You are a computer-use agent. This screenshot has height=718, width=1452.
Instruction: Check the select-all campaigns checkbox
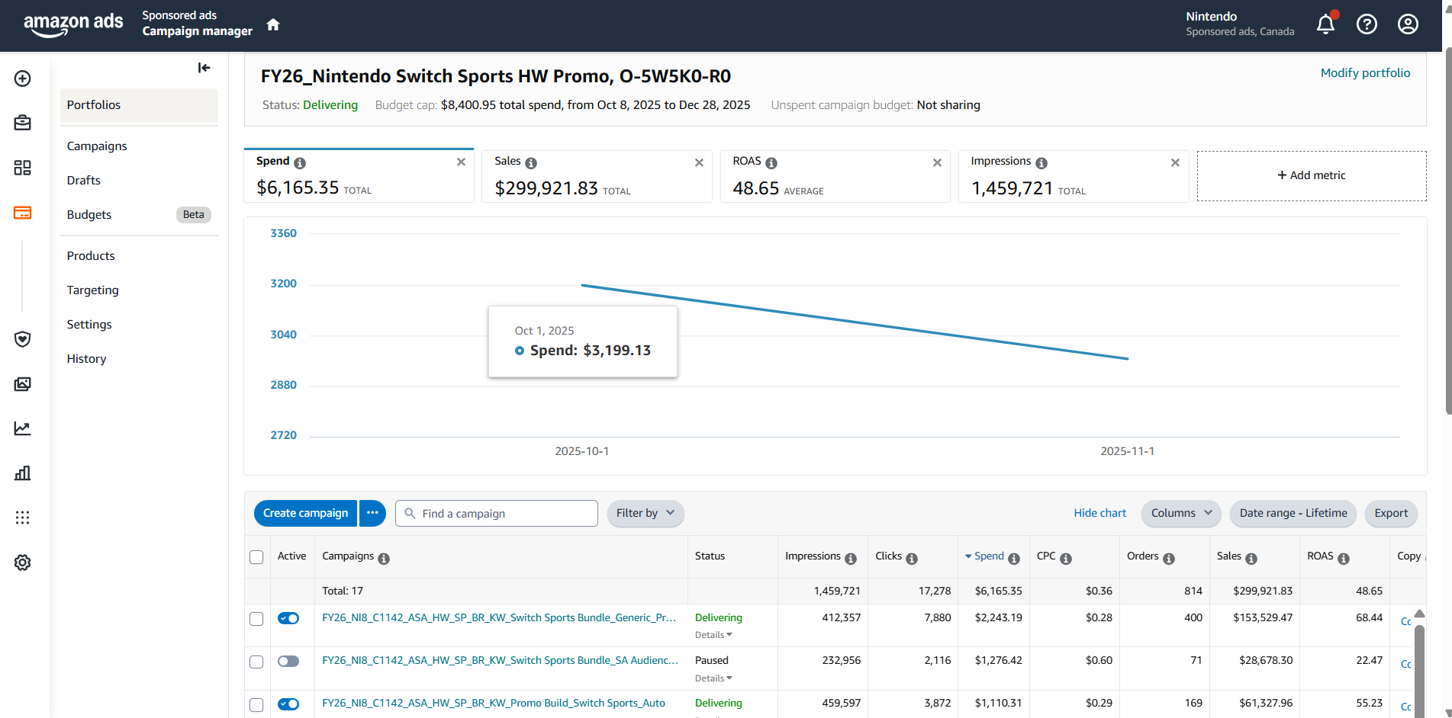click(x=256, y=557)
